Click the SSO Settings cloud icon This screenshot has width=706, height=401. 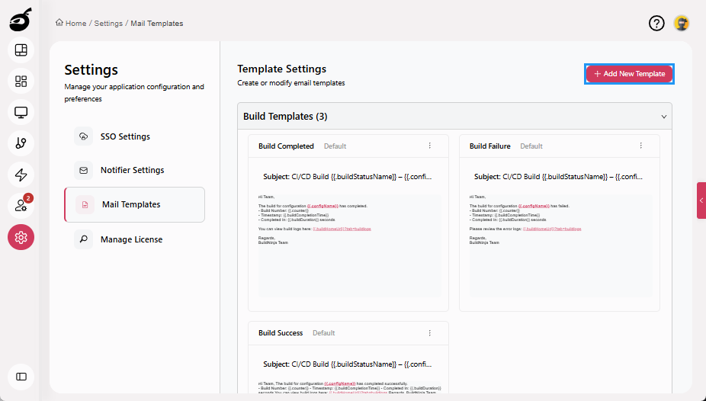click(83, 136)
